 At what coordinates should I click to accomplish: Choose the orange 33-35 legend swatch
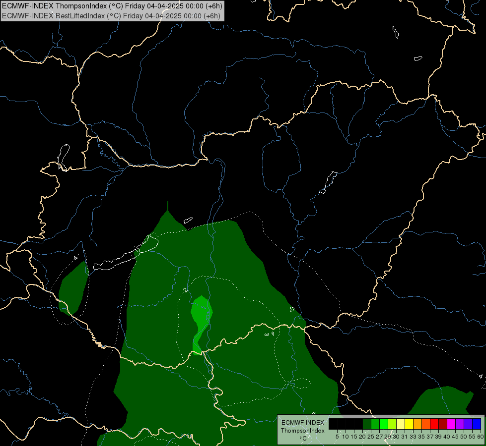(x=417, y=424)
